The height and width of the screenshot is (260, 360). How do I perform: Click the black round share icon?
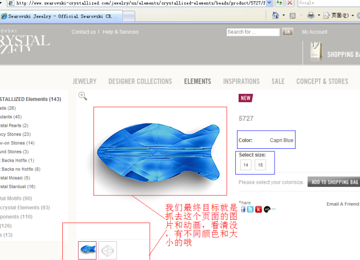[267, 209]
